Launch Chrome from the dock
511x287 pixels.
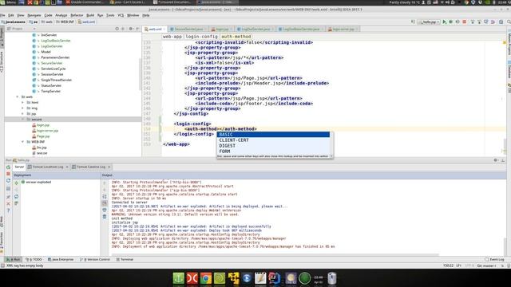(206, 278)
